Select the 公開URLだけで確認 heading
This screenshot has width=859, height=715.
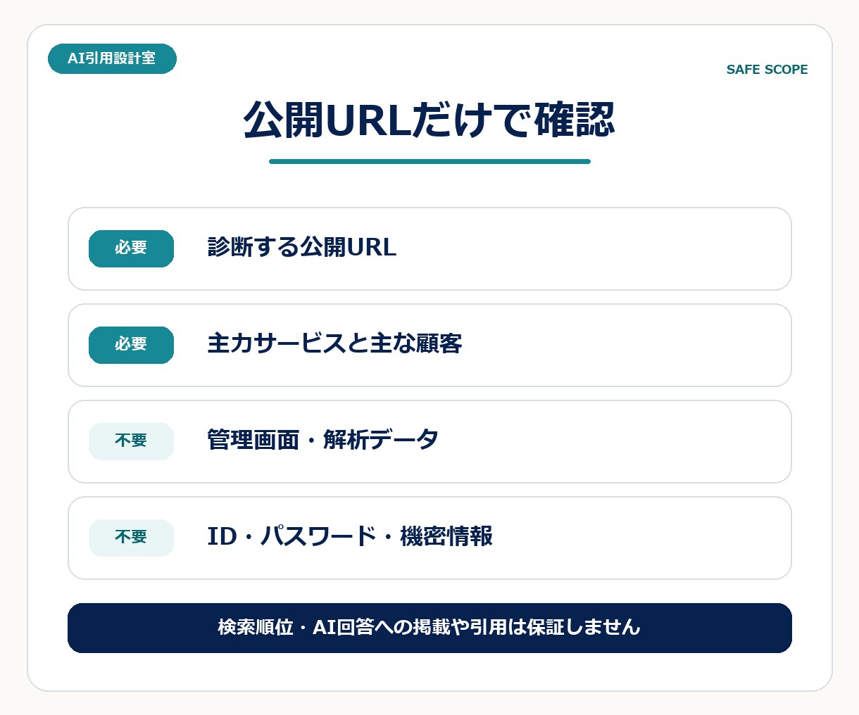point(429,120)
